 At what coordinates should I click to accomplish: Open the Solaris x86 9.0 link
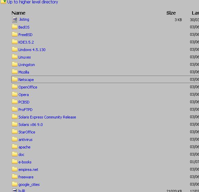coord(31,125)
